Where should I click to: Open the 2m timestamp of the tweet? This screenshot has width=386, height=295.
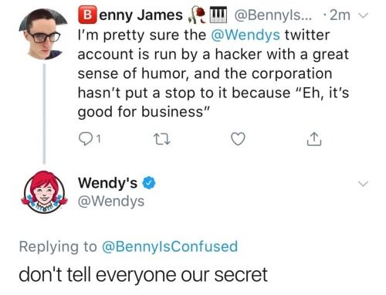click(x=340, y=15)
